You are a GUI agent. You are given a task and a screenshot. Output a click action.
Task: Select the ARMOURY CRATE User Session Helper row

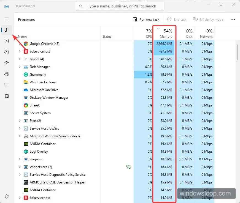tap(114, 182)
